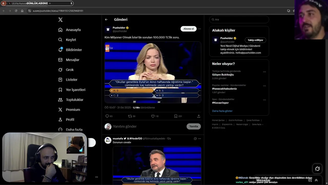Bookmark the post with the 231 icon
Viewport: 328px width, 185px height.
pyautogui.click(x=176, y=116)
